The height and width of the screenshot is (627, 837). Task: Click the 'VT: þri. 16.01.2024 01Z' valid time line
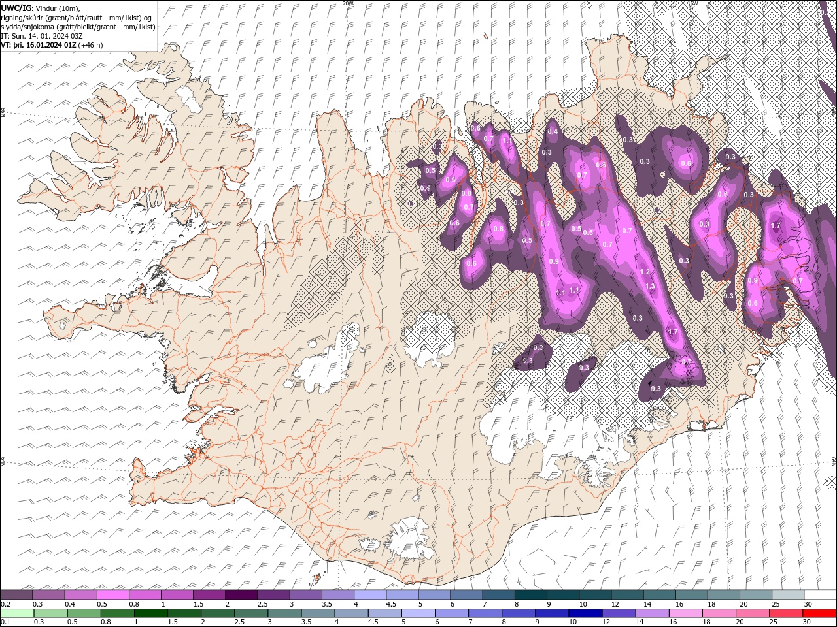coord(38,45)
